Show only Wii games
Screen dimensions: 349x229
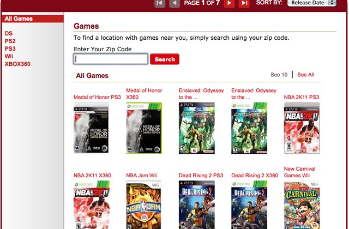[9, 56]
